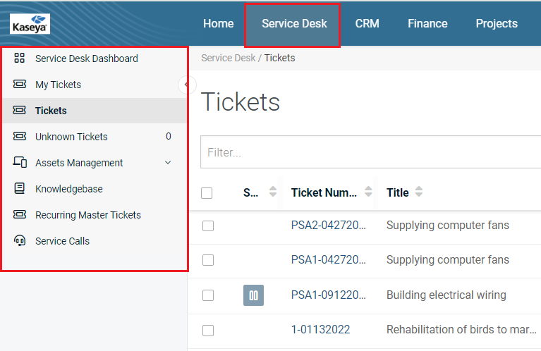Open the CRM tab
Screen dimensions: 541x351
[367, 23]
